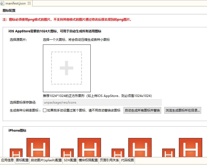207x165 pixels.
Task: Pick the rightmost large iPhone H icon
Action: pyautogui.click(x=191, y=148)
